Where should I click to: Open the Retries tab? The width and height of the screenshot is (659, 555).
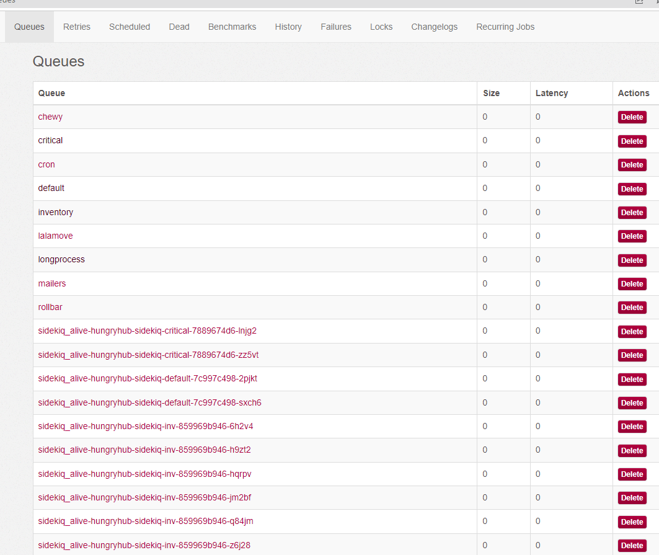(77, 27)
